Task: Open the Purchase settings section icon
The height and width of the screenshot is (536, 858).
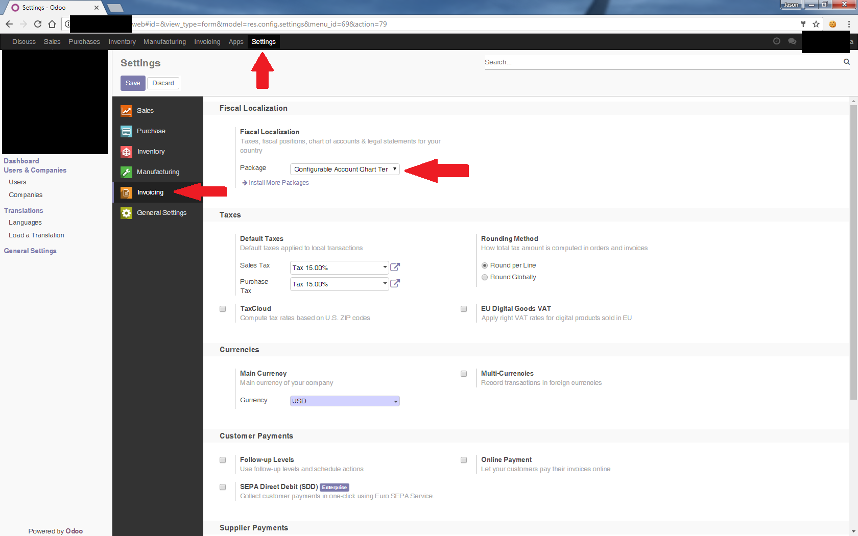Action: point(126,131)
